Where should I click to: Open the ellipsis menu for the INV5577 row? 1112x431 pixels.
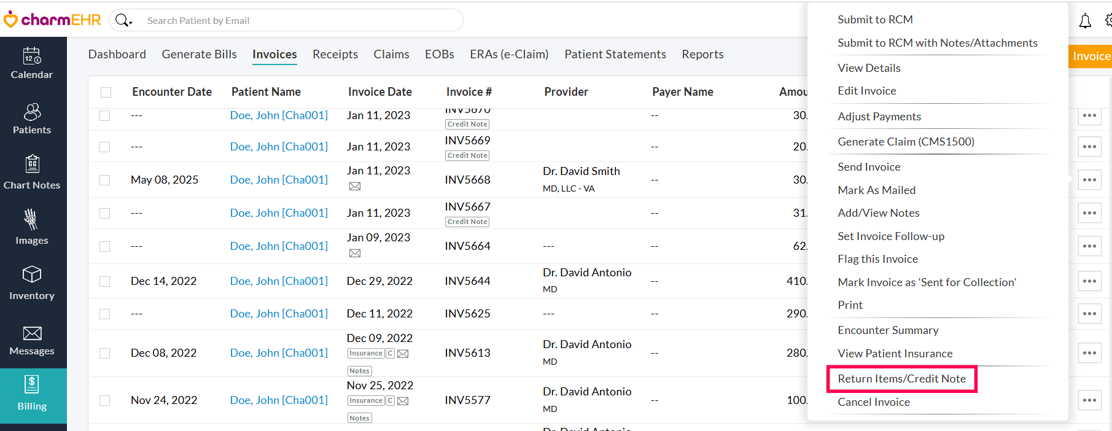point(1089,400)
